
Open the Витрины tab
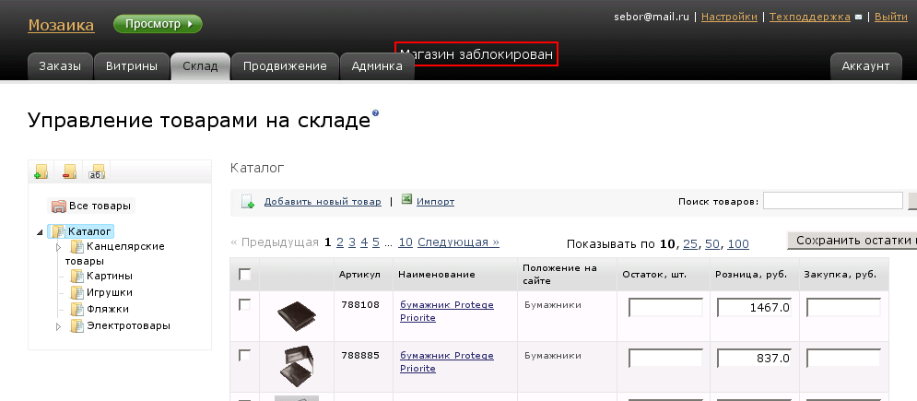click(x=132, y=66)
